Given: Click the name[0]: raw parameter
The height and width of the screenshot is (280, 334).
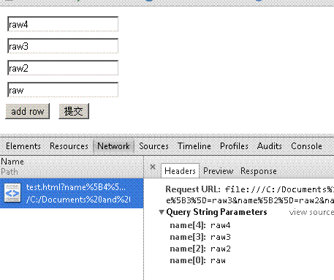Looking at the screenshot, I should (197, 260).
